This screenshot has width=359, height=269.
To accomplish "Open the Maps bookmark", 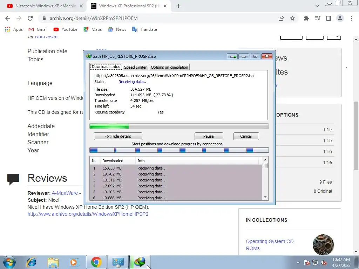I will click(x=93, y=29).
